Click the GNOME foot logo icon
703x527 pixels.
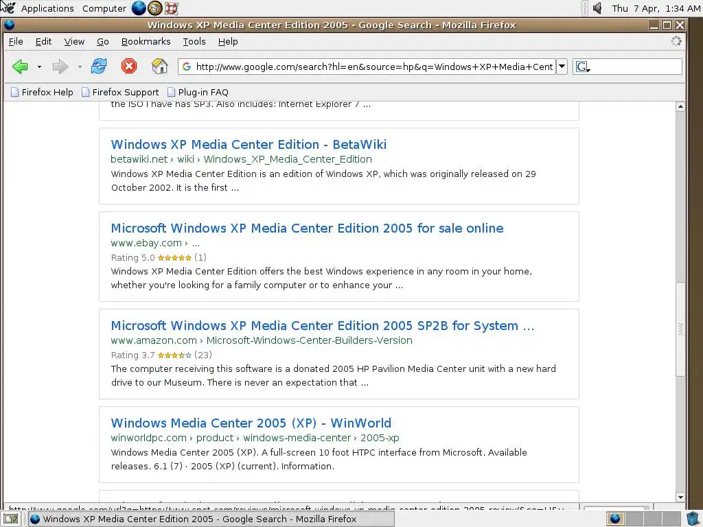(x=8, y=8)
